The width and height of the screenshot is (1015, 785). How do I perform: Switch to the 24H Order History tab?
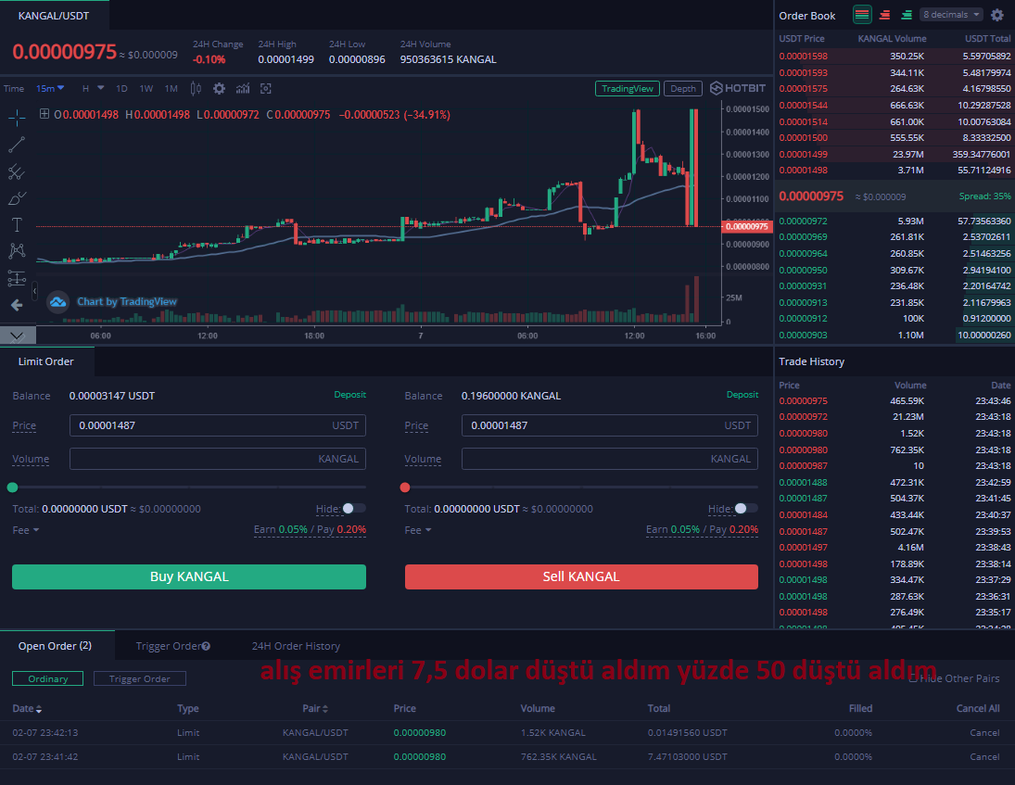click(x=296, y=646)
